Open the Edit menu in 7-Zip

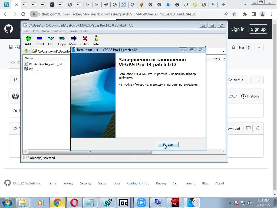click(35, 31)
